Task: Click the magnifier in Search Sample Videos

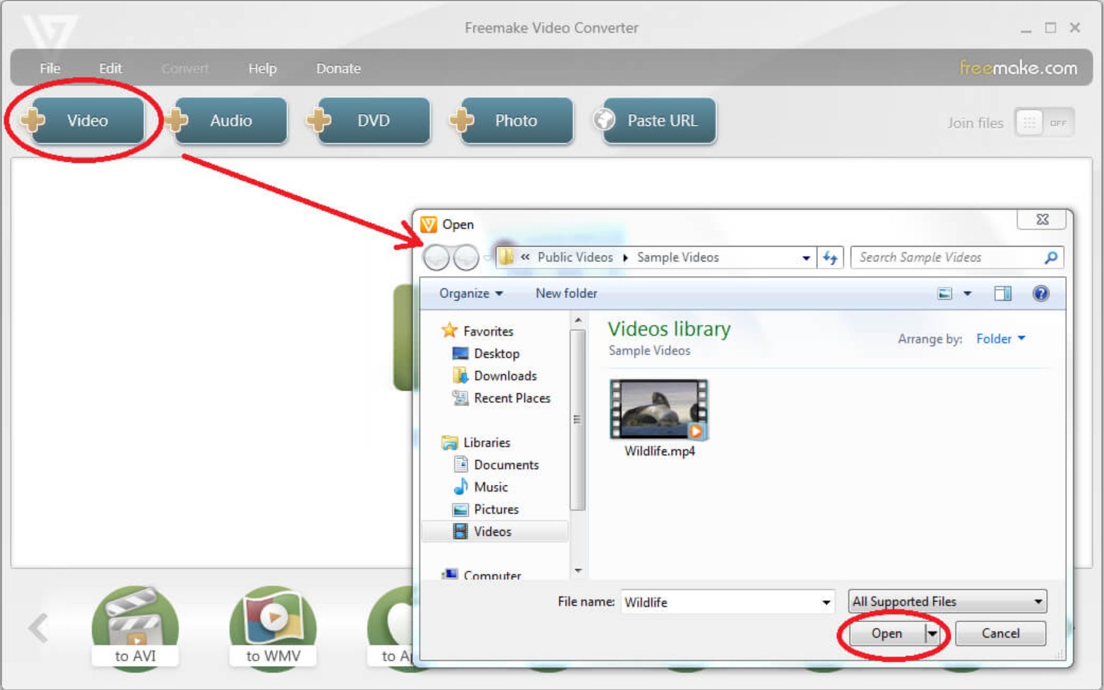Action: click(1050, 257)
